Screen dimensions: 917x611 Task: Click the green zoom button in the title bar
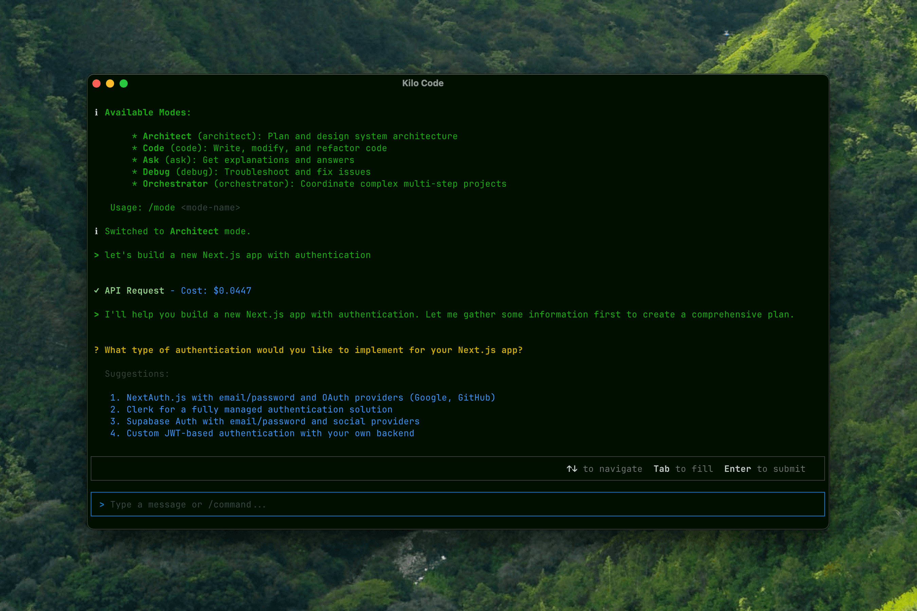[x=124, y=84]
